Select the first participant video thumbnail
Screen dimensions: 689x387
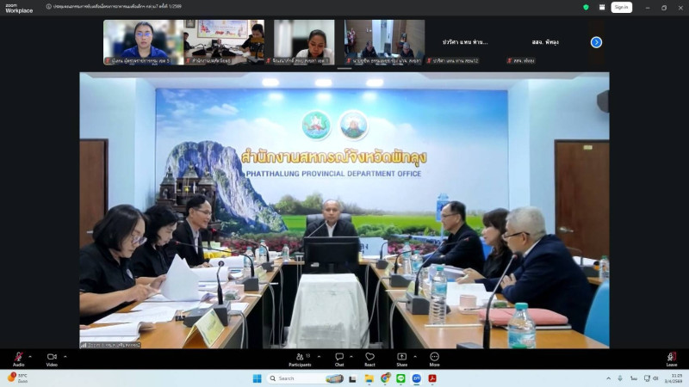[143, 42]
